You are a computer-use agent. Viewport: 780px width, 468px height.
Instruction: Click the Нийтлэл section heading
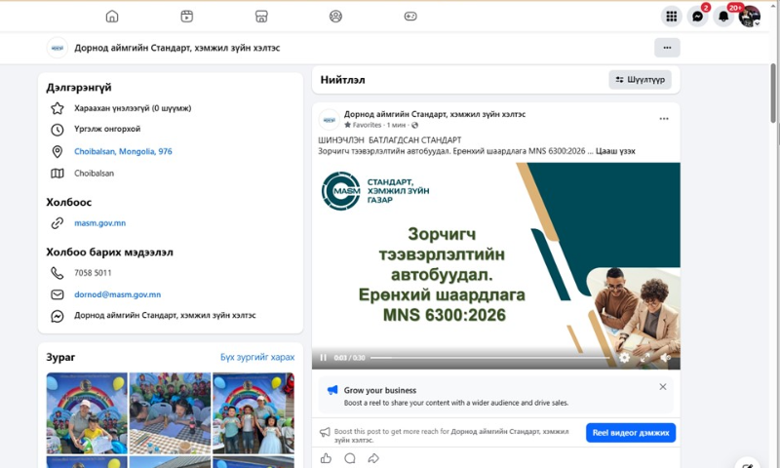tap(342, 80)
